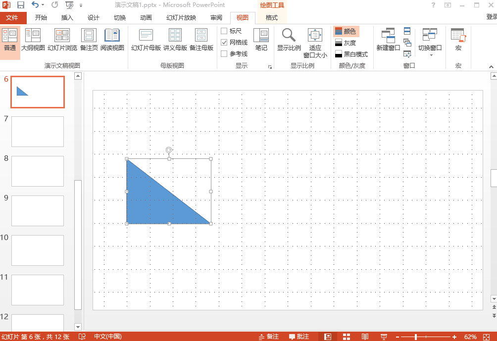This screenshot has height=341, width=497.
Task: Start Slide Show from status bar icon
Action: (384, 337)
